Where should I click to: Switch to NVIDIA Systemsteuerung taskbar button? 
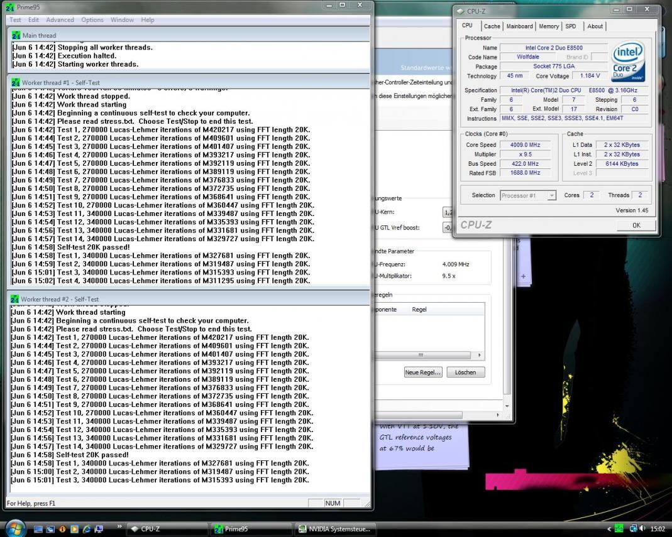click(335, 529)
